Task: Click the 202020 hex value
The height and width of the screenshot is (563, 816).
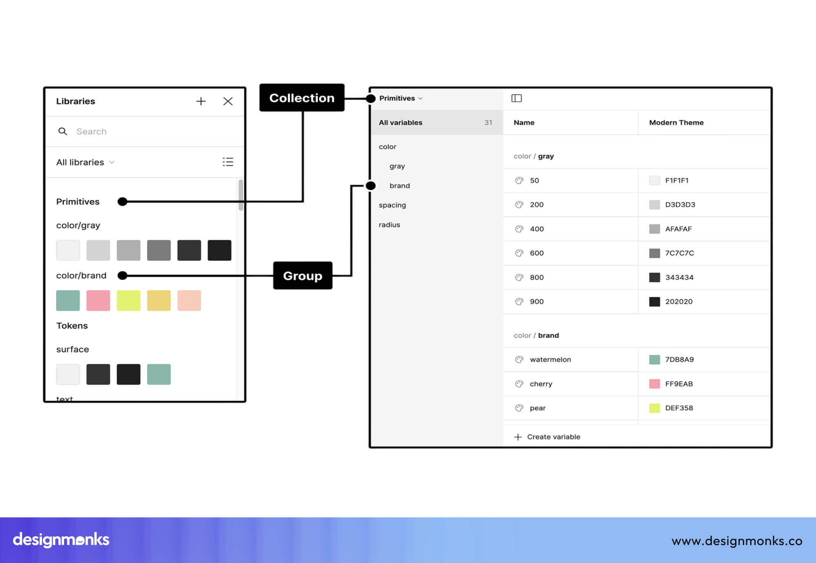Action: pyautogui.click(x=679, y=301)
